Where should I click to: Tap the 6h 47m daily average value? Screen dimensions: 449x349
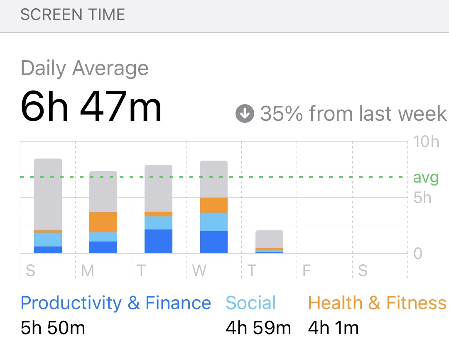coord(91,107)
